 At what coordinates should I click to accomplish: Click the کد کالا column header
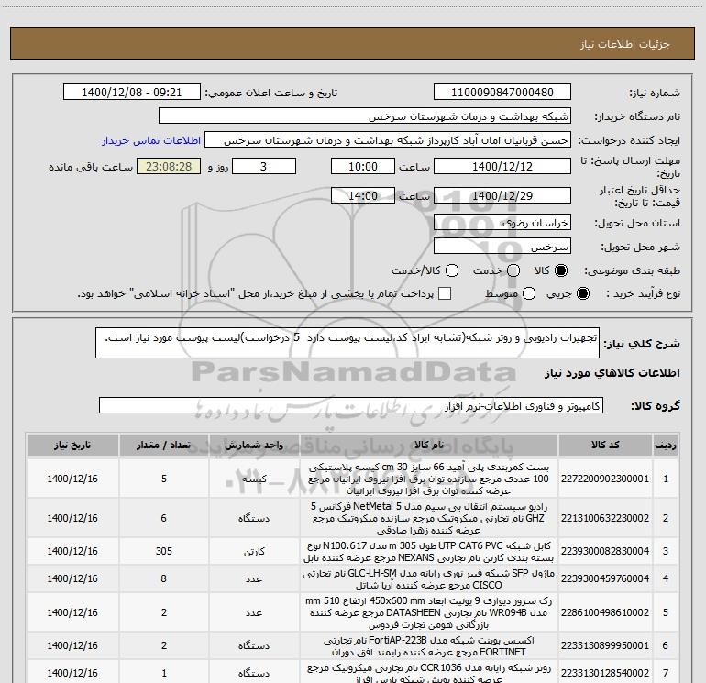(605, 446)
